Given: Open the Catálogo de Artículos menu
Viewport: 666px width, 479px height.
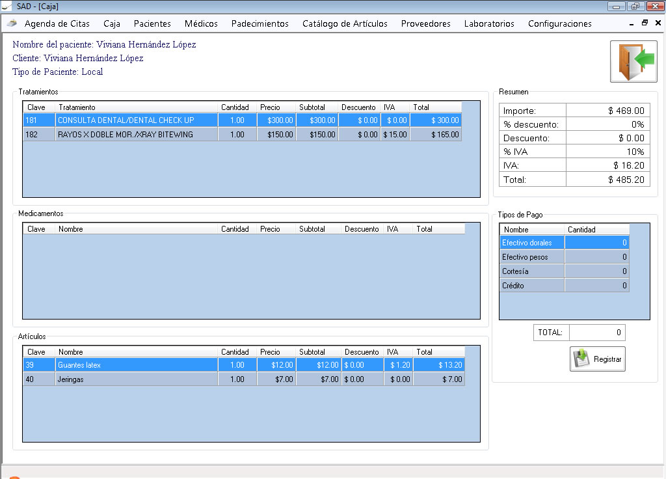Looking at the screenshot, I should (x=345, y=24).
